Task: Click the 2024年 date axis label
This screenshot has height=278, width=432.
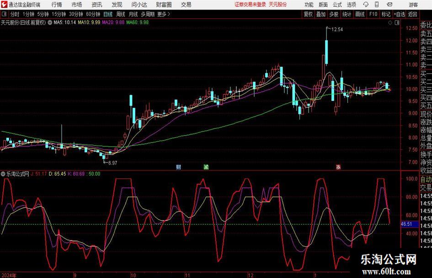Action: click(9, 275)
